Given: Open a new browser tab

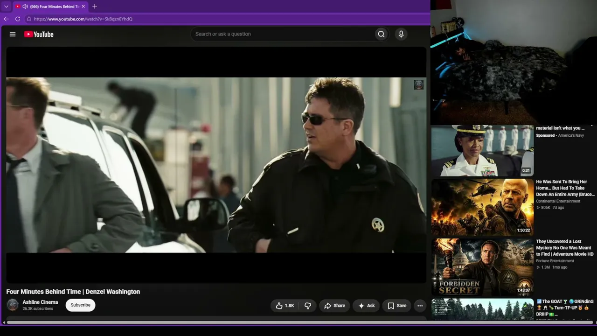Looking at the screenshot, I should coord(95,7).
